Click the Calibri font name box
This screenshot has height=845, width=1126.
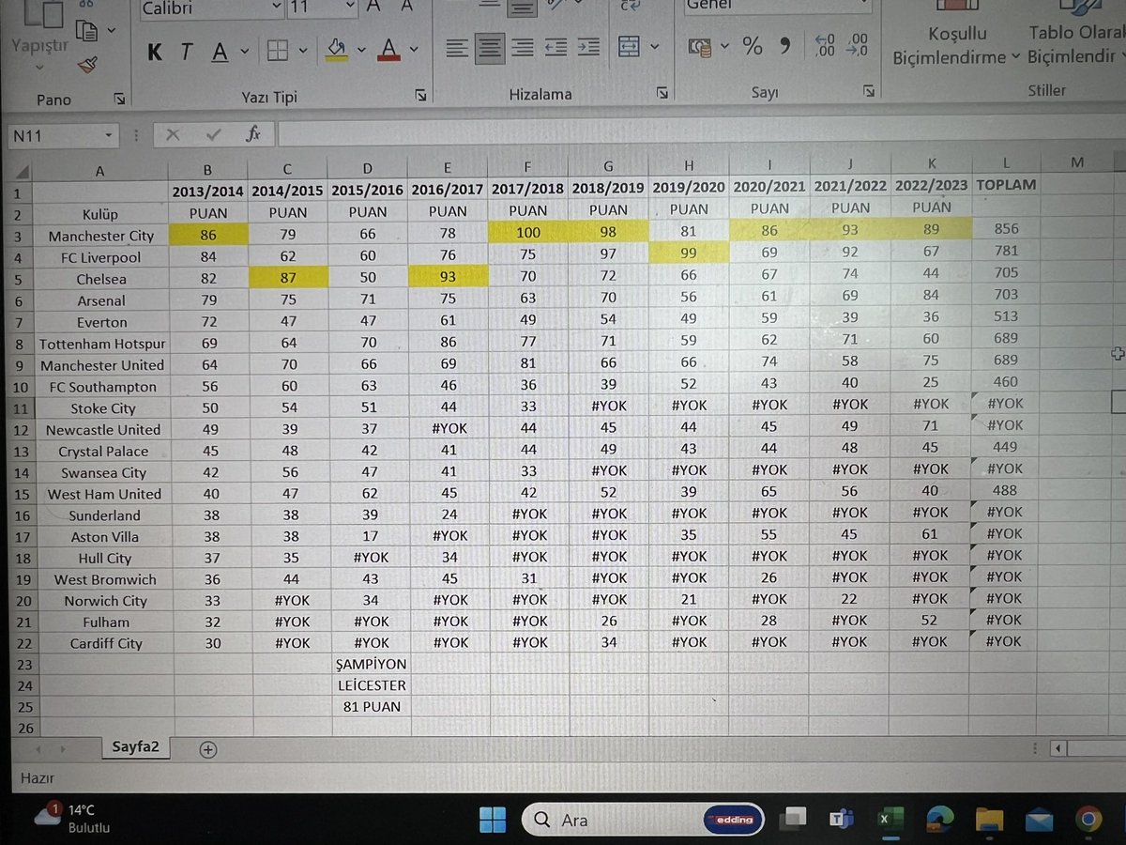coord(209,8)
